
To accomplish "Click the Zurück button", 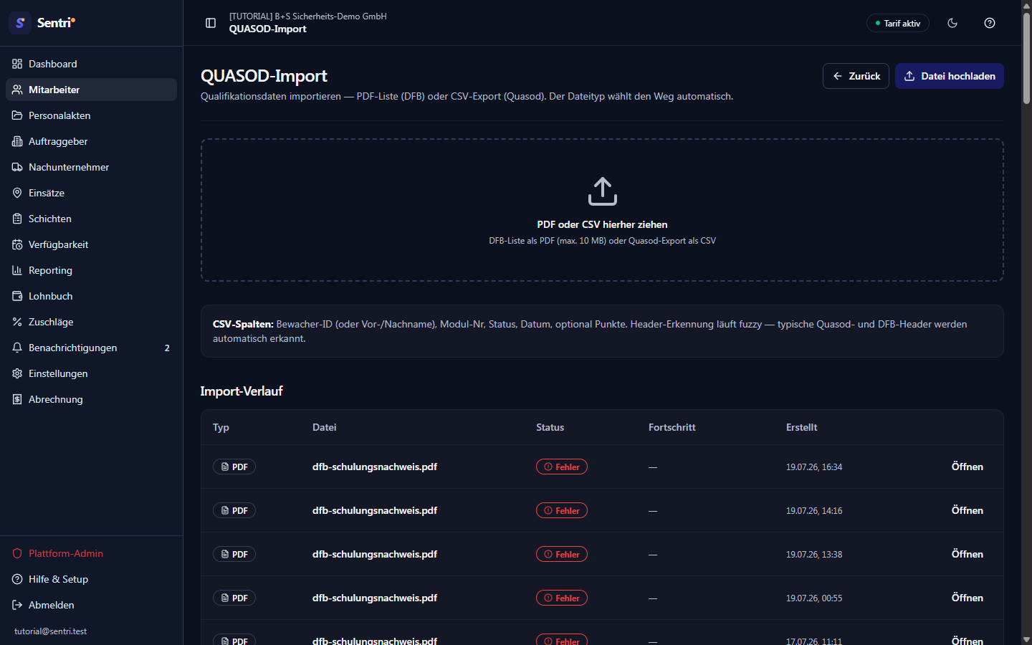I will pos(856,76).
